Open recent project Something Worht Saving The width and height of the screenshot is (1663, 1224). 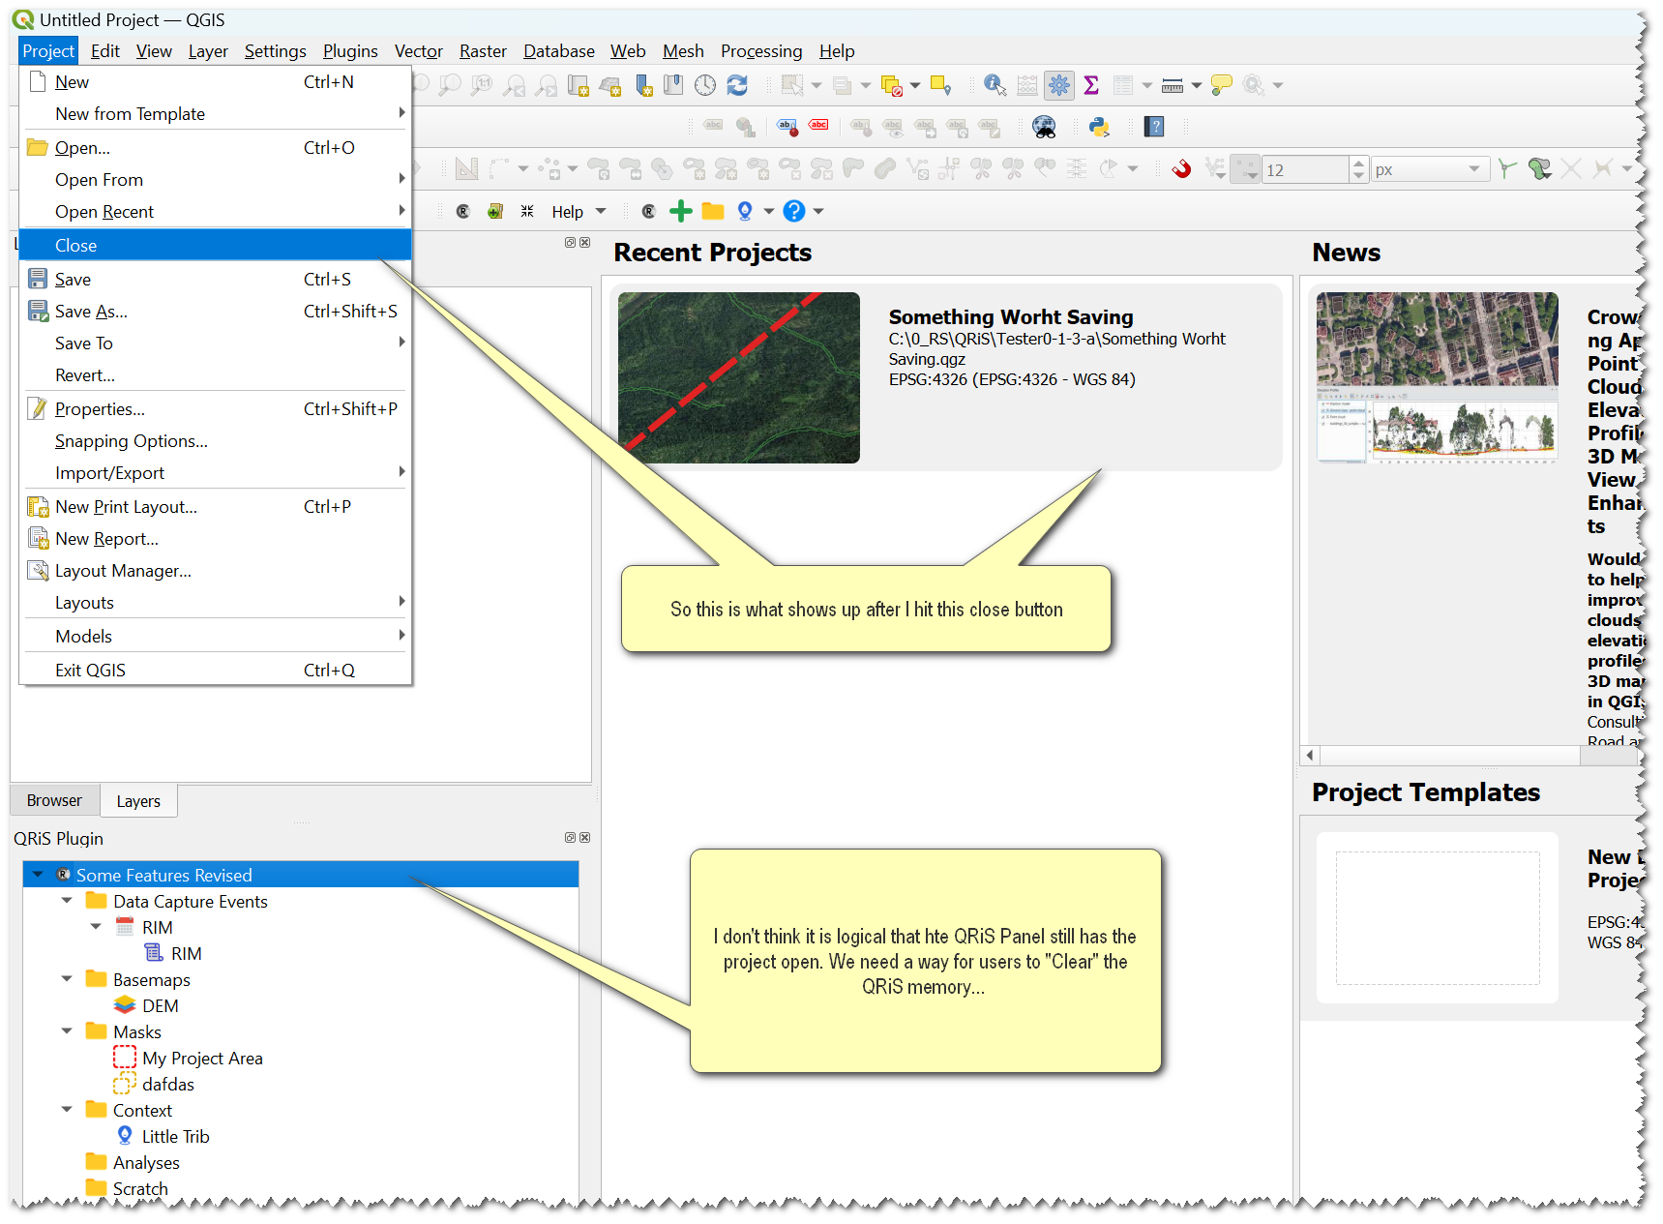click(1011, 316)
